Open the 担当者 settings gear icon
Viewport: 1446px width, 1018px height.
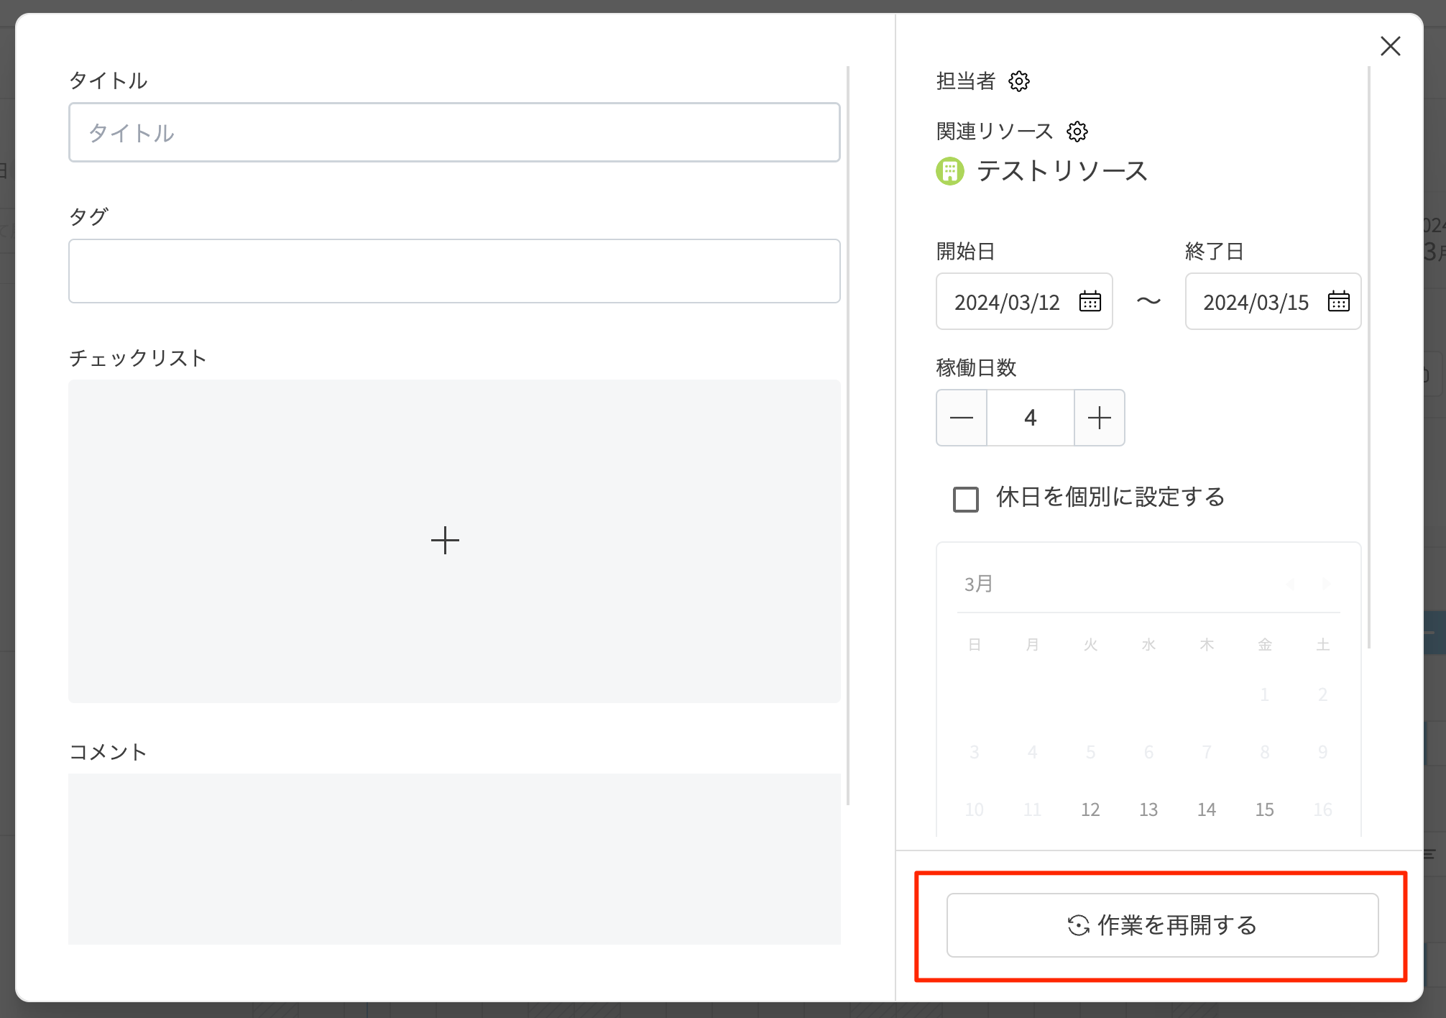tap(1018, 81)
